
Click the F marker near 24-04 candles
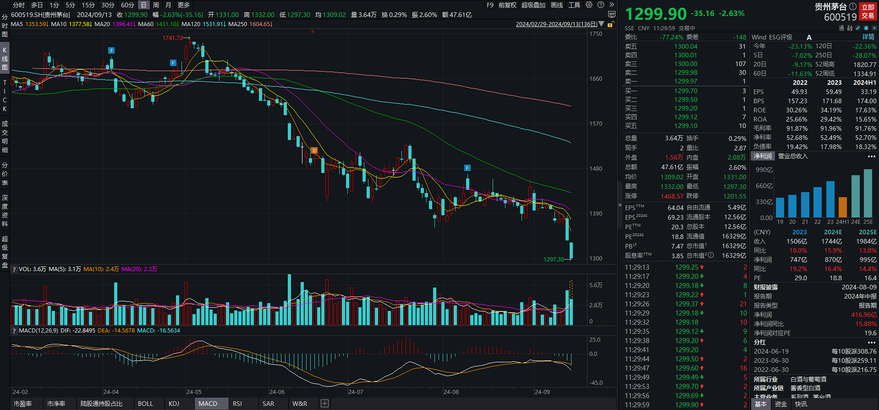(111, 50)
